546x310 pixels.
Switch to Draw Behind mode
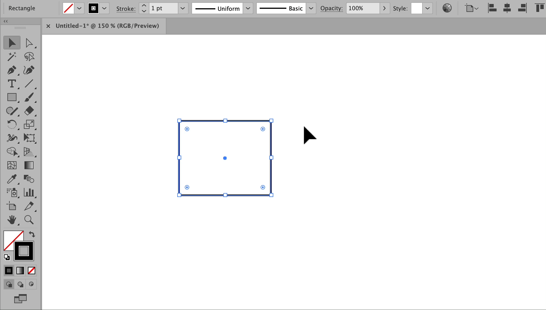coord(20,284)
